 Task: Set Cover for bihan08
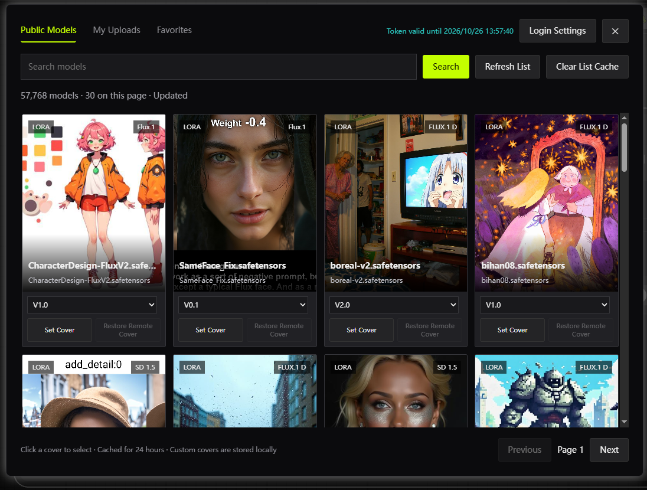[512, 330]
